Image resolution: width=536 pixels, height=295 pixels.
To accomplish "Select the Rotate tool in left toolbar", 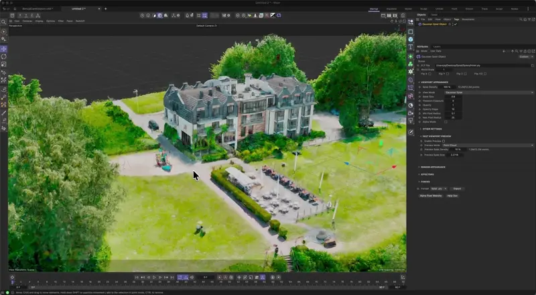I will pos(4,56).
